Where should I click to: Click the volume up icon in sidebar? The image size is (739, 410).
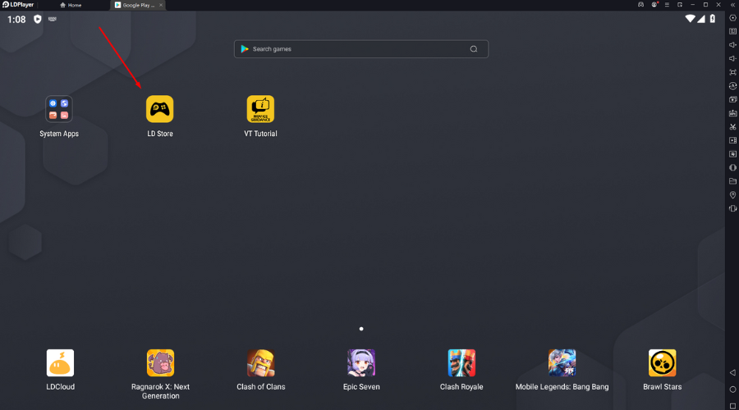(x=733, y=45)
